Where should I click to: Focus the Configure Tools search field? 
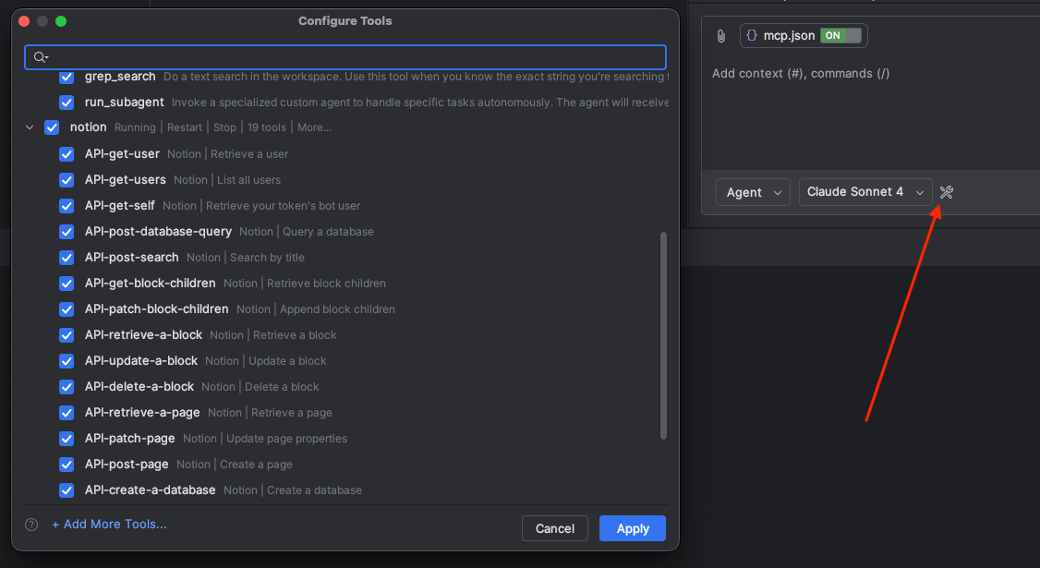(345, 57)
